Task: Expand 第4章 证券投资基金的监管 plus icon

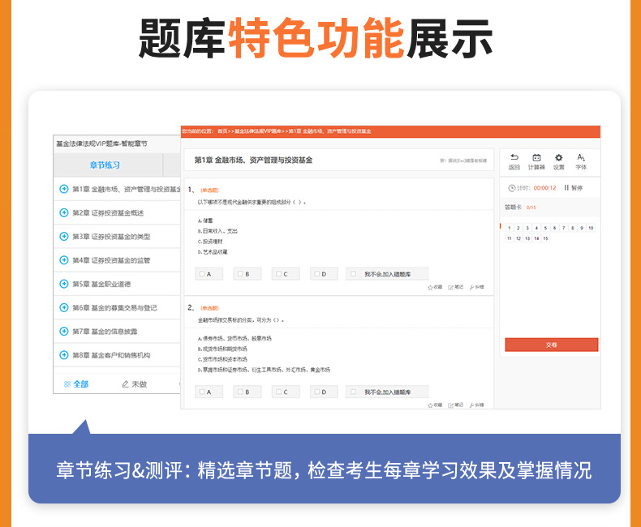Action: pos(64,259)
